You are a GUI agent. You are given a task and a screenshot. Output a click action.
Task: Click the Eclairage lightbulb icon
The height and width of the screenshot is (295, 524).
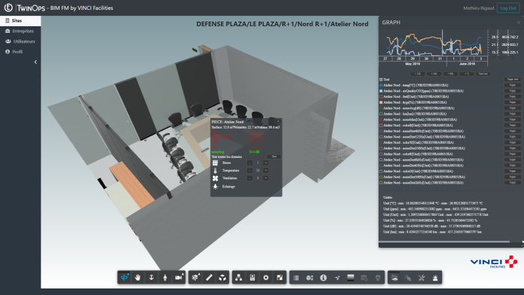click(215, 186)
